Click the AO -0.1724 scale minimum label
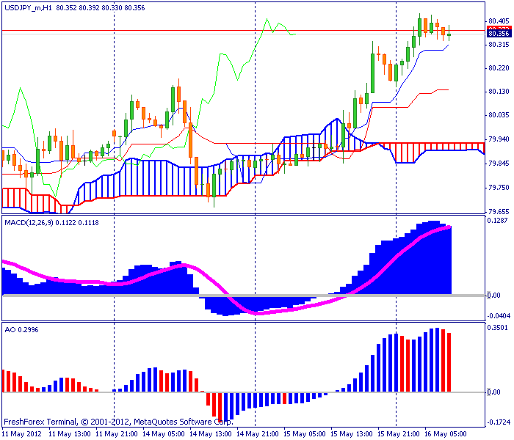The image size is (514, 440). pyautogui.click(x=499, y=422)
